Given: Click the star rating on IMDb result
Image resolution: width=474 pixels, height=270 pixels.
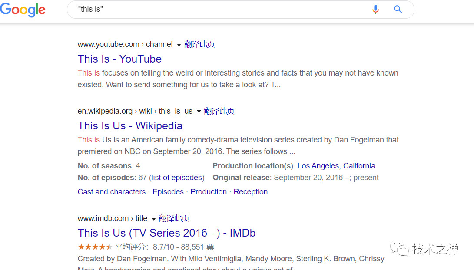Looking at the screenshot, I should 95,247.
